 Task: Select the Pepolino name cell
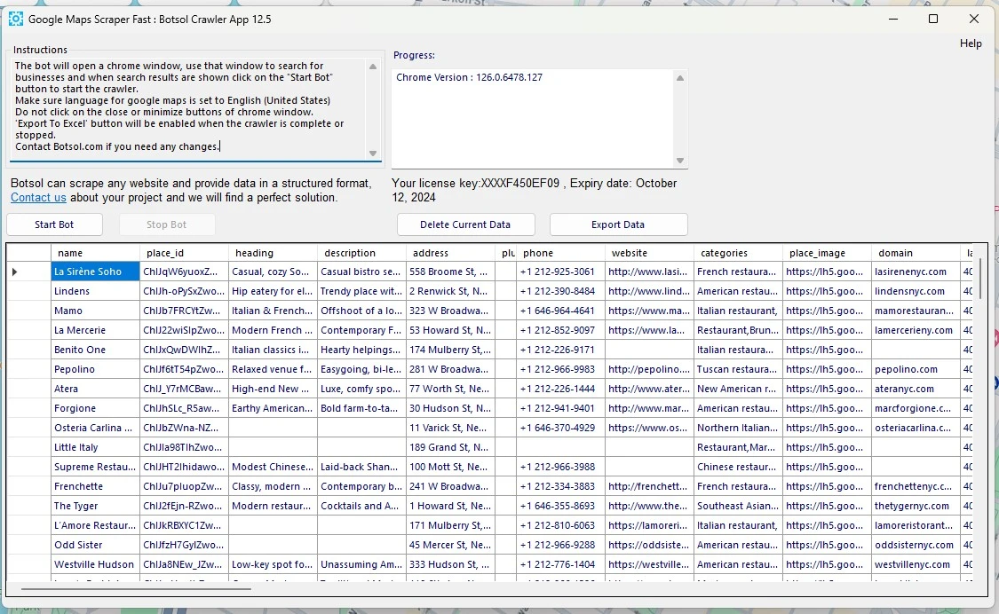coord(95,369)
